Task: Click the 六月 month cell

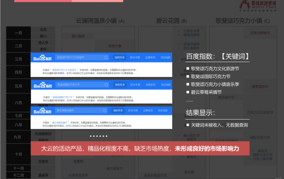Action: [18, 103]
